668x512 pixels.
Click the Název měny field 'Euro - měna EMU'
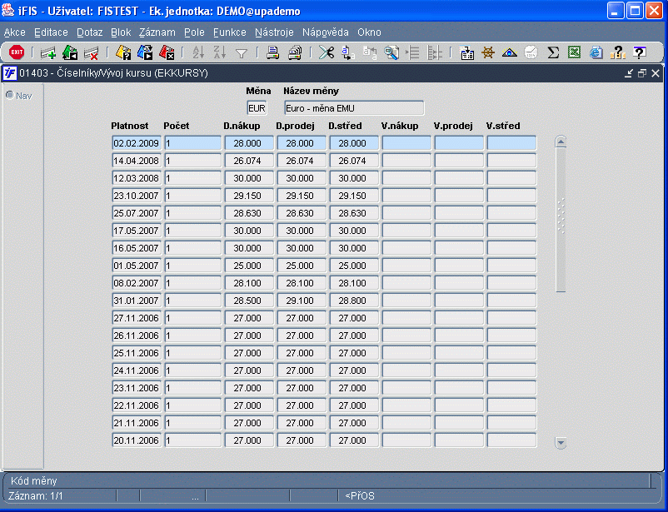coord(354,108)
